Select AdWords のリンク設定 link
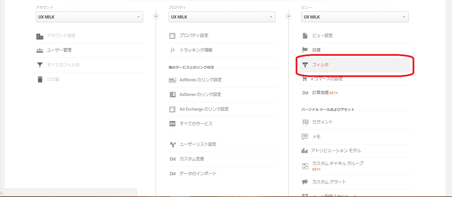 click(200, 80)
